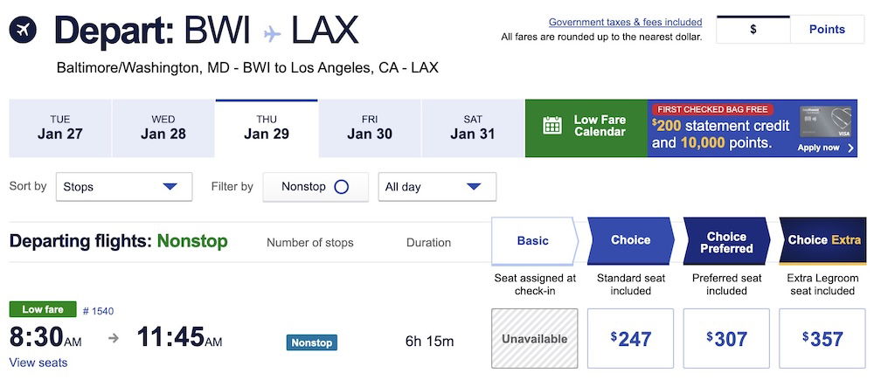Click the Apply now chevron arrow
874x380 pixels.
tap(851, 148)
